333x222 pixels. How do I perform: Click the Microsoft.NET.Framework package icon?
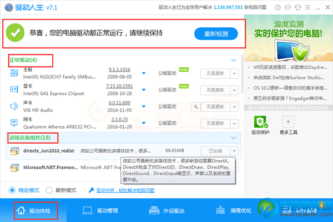click(14, 168)
